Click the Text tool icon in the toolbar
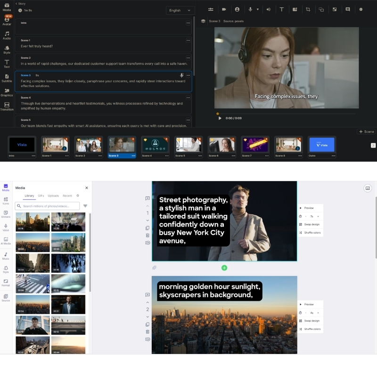 [x=282, y=9]
